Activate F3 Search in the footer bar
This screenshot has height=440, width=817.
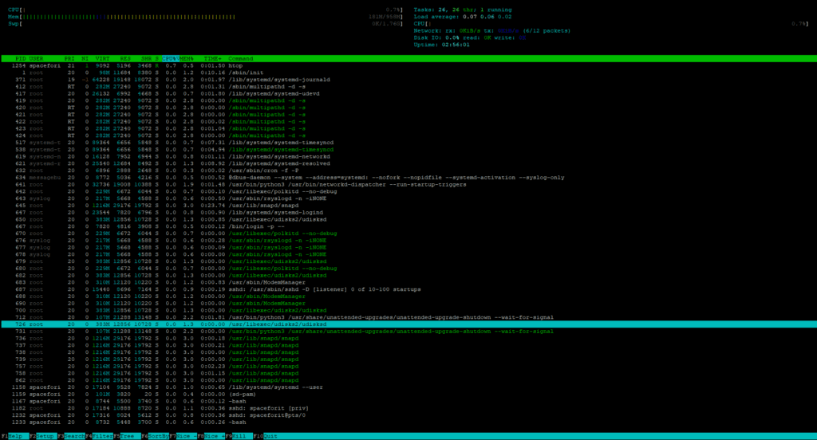[x=71, y=436]
